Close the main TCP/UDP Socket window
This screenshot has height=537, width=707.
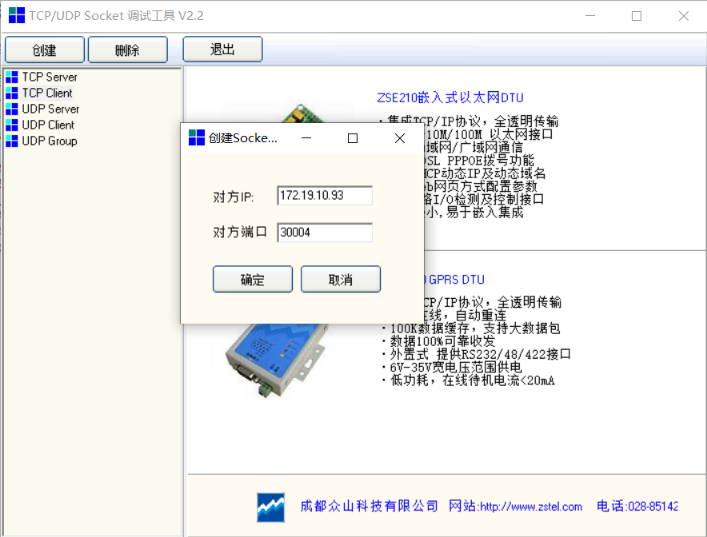pos(684,16)
